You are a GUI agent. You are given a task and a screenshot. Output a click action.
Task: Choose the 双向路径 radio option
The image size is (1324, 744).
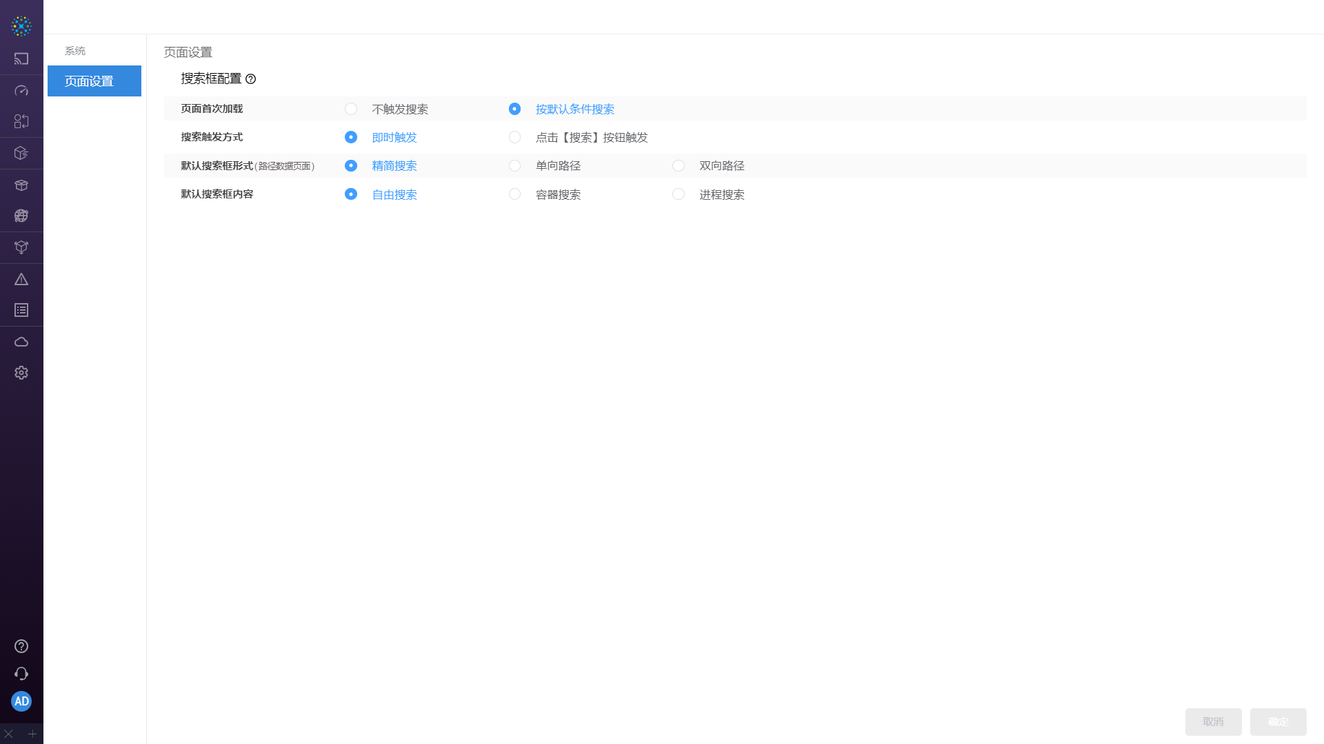point(679,166)
